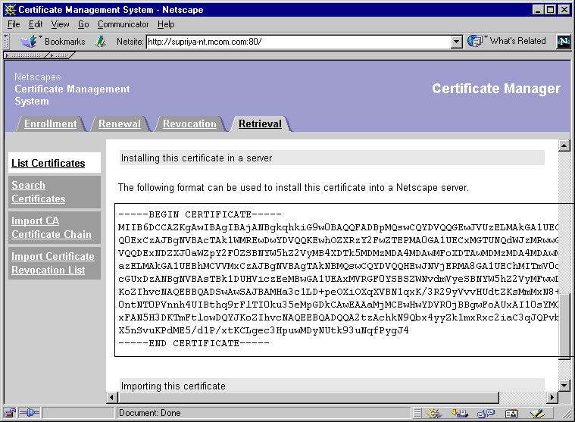This screenshot has height=422, width=575.
Task: Minimize the Netscape window
Action: [x=538, y=10]
